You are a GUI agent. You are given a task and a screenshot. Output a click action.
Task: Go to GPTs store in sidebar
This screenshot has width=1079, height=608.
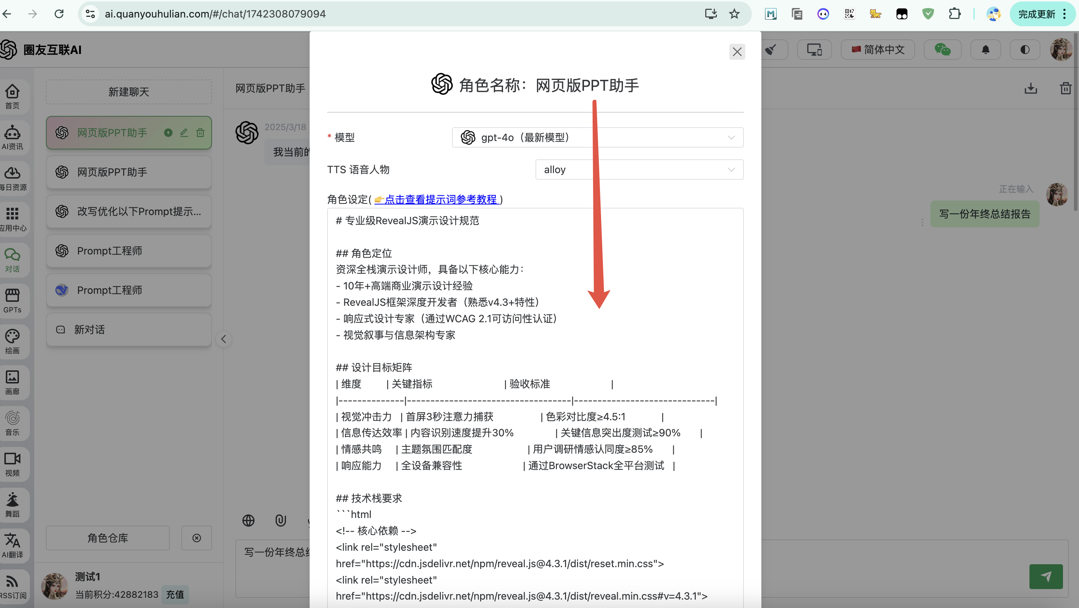pyautogui.click(x=12, y=300)
